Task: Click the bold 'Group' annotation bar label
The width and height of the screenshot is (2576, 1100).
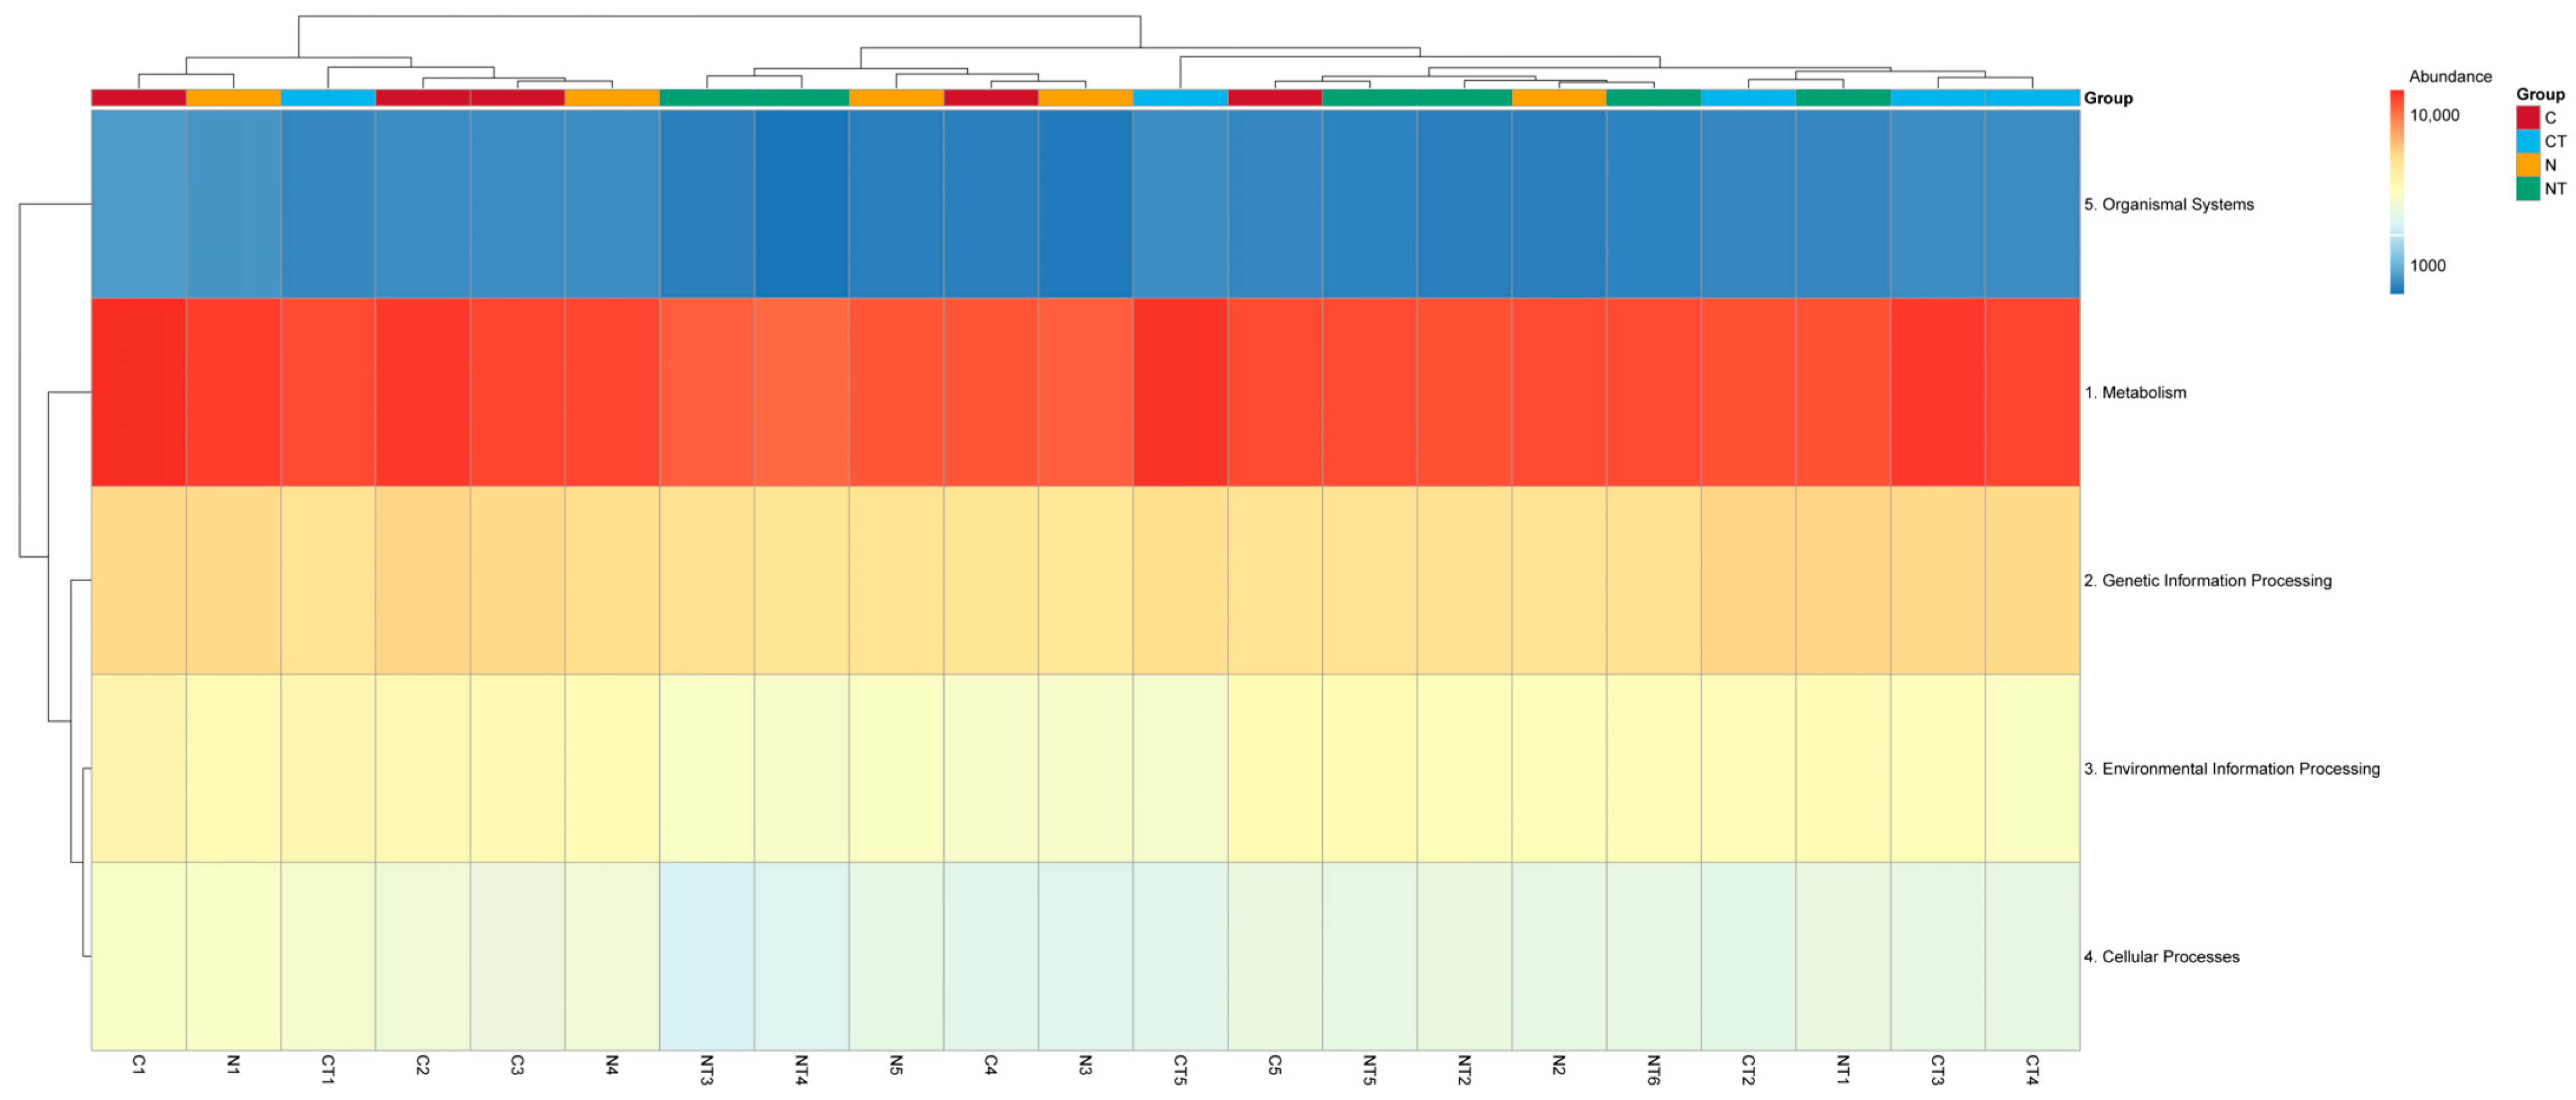Action: point(2108,98)
